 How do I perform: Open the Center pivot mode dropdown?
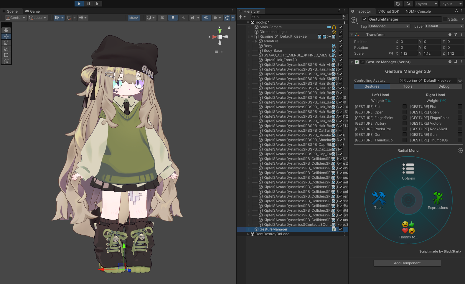[x=16, y=18]
